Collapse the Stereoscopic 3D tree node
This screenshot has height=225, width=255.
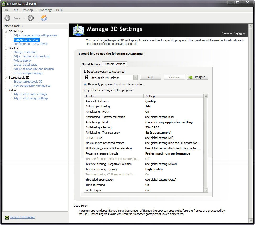[7, 78]
